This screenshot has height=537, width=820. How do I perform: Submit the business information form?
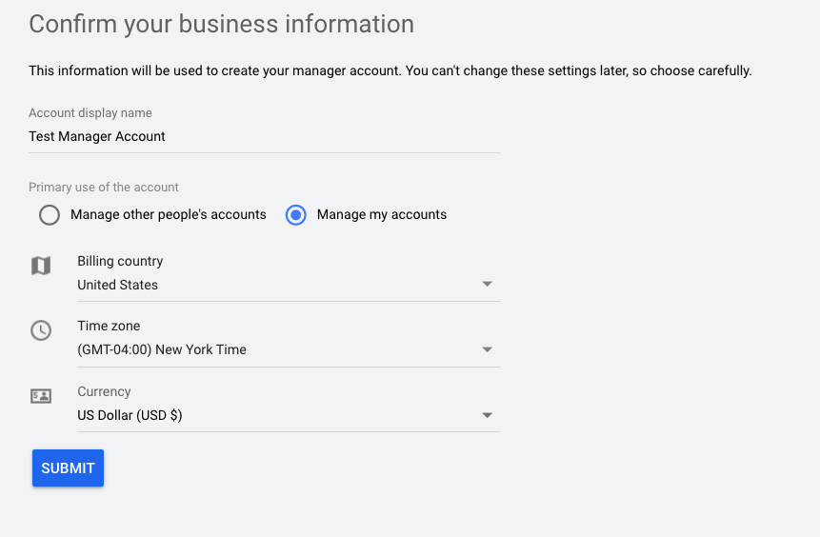(x=68, y=468)
